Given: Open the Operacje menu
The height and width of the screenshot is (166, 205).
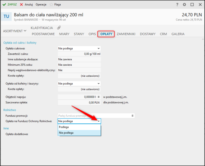Looking at the screenshot, I should click(x=41, y=5).
